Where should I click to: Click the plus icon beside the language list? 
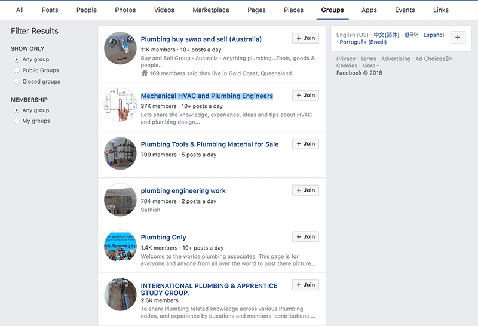[458, 38]
